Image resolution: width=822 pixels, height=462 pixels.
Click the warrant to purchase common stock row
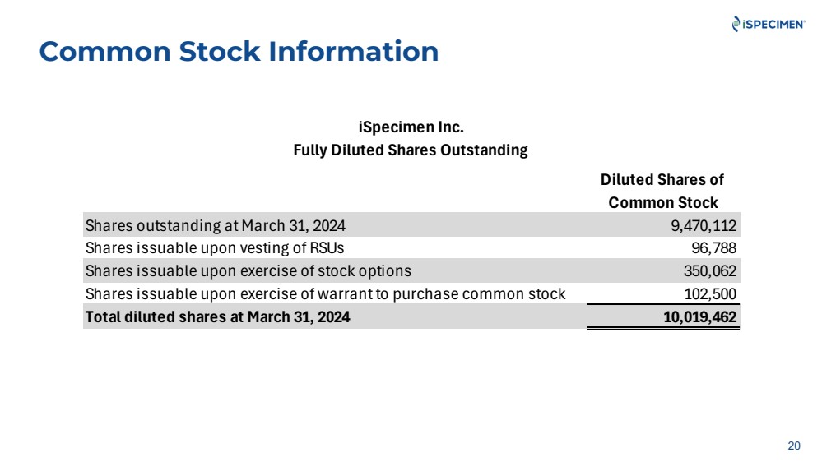tap(411, 293)
